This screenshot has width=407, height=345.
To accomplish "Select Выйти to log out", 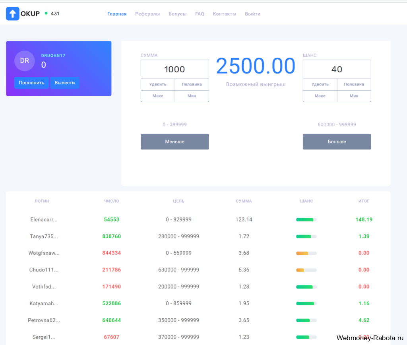I will tap(252, 14).
